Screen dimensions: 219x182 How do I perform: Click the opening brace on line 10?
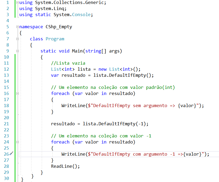(42, 57)
